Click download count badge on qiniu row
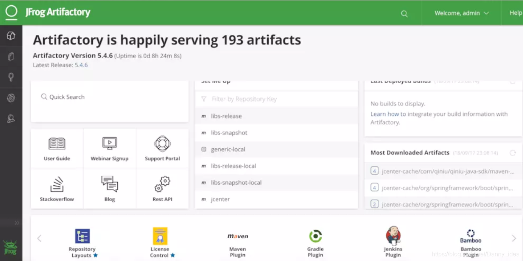The width and height of the screenshot is (523, 261). pyautogui.click(x=374, y=171)
